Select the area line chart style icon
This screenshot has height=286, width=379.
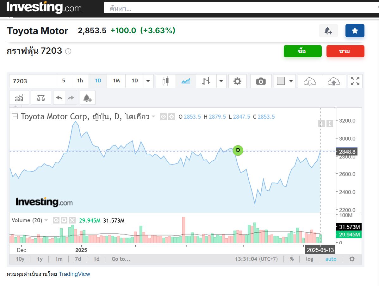click(186, 81)
